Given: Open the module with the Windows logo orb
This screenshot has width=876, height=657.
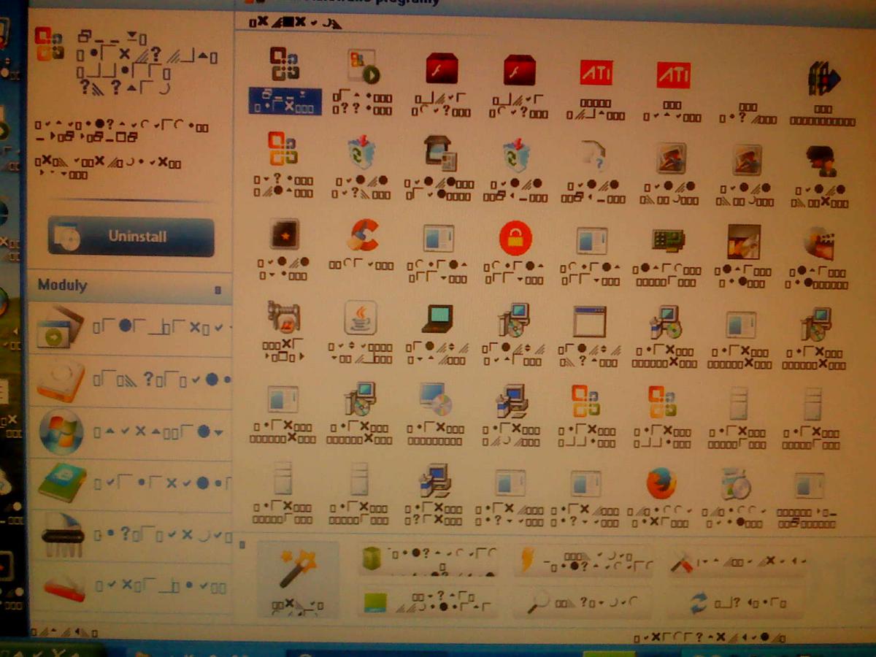Looking at the screenshot, I should [131, 431].
